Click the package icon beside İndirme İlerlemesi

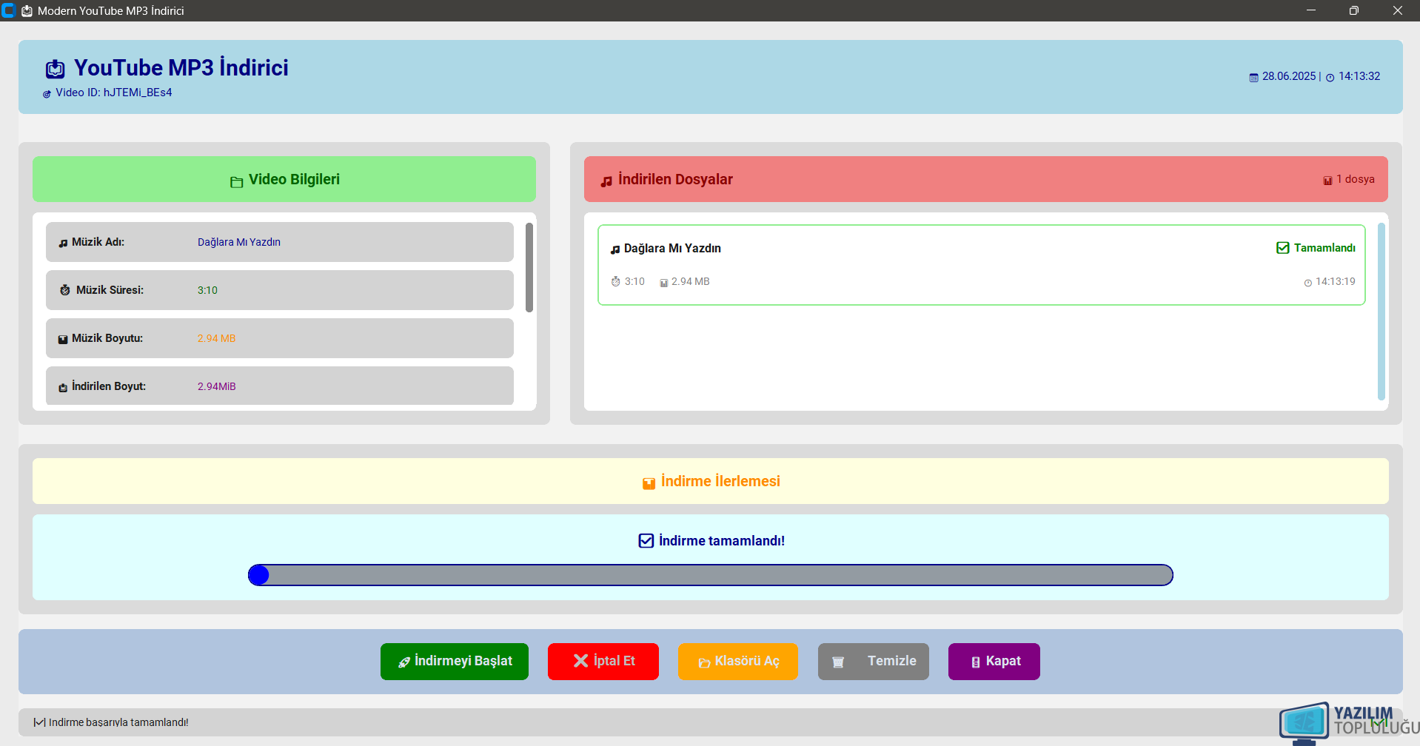[649, 483]
